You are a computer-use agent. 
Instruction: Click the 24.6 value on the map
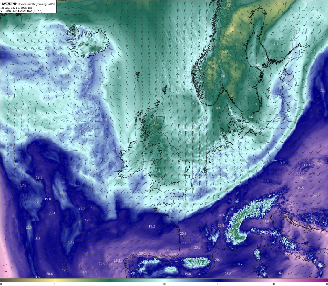[x=316, y=196]
